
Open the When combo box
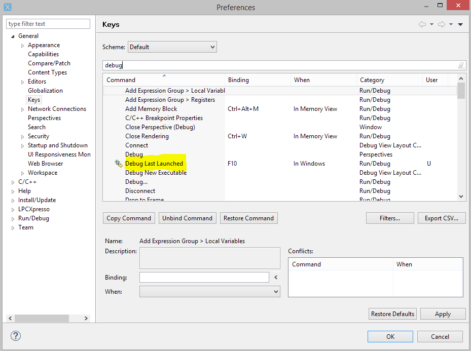210,292
